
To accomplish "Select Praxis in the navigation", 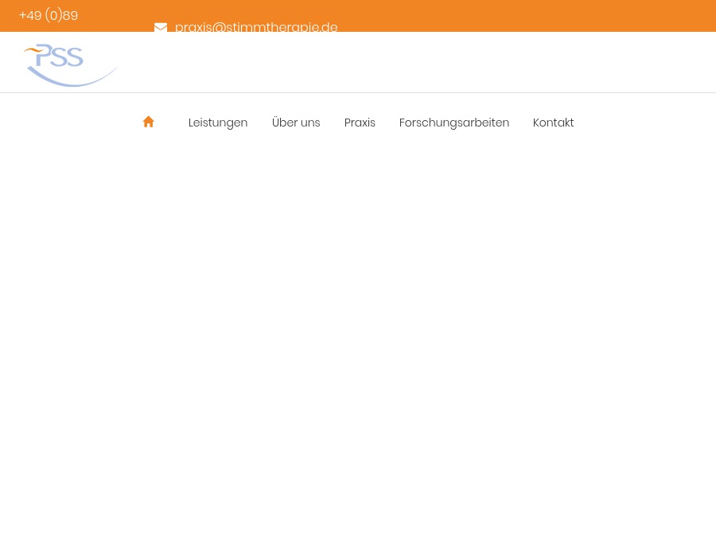I will pos(360,123).
